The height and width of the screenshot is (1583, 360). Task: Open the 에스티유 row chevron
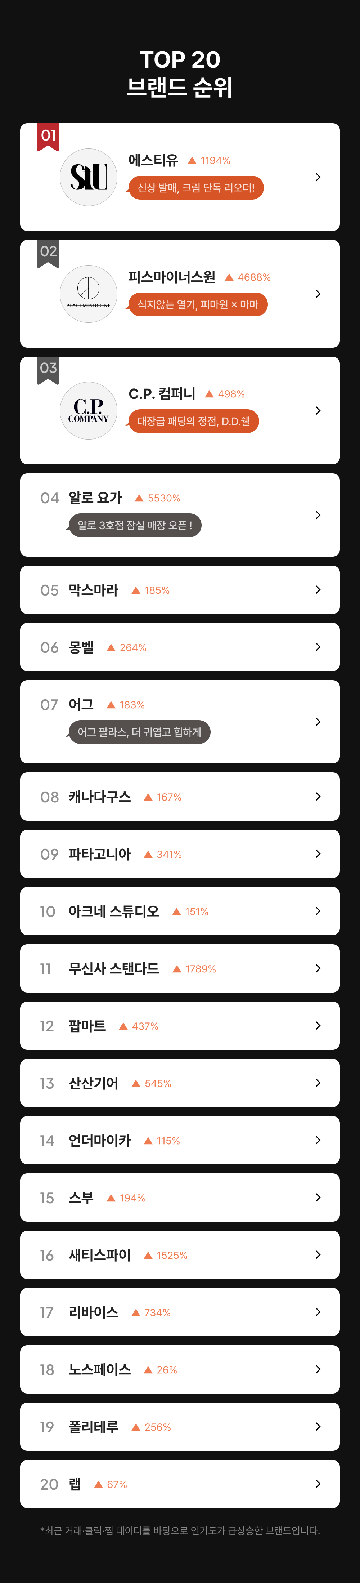point(318,177)
